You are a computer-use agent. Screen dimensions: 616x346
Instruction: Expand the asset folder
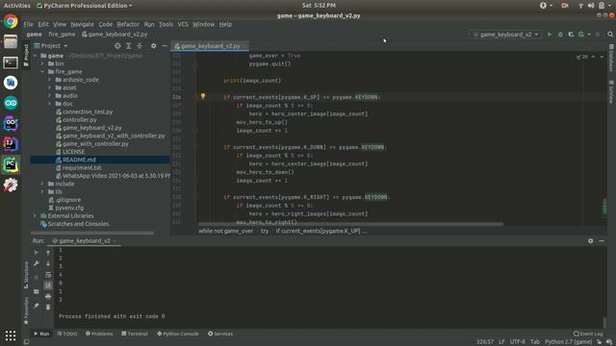(x=50, y=87)
